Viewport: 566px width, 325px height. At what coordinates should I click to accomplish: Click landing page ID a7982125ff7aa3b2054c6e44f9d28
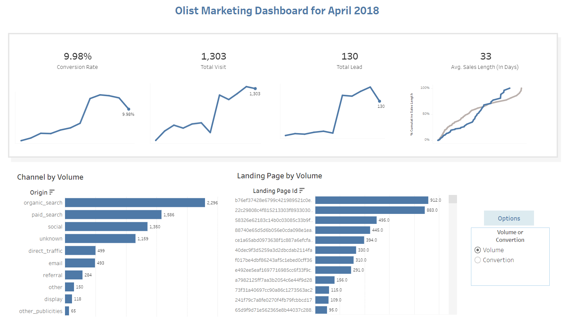tap(274, 280)
